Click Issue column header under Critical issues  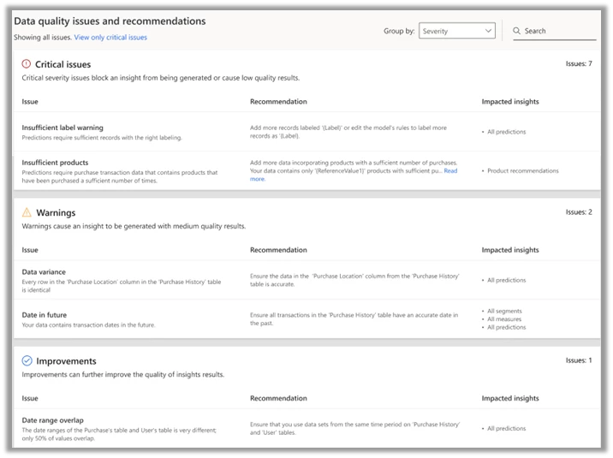[x=30, y=101]
